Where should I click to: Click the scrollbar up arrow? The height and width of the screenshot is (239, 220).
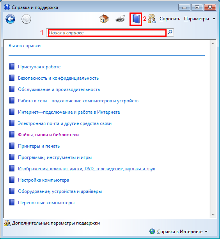coord(213,44)
